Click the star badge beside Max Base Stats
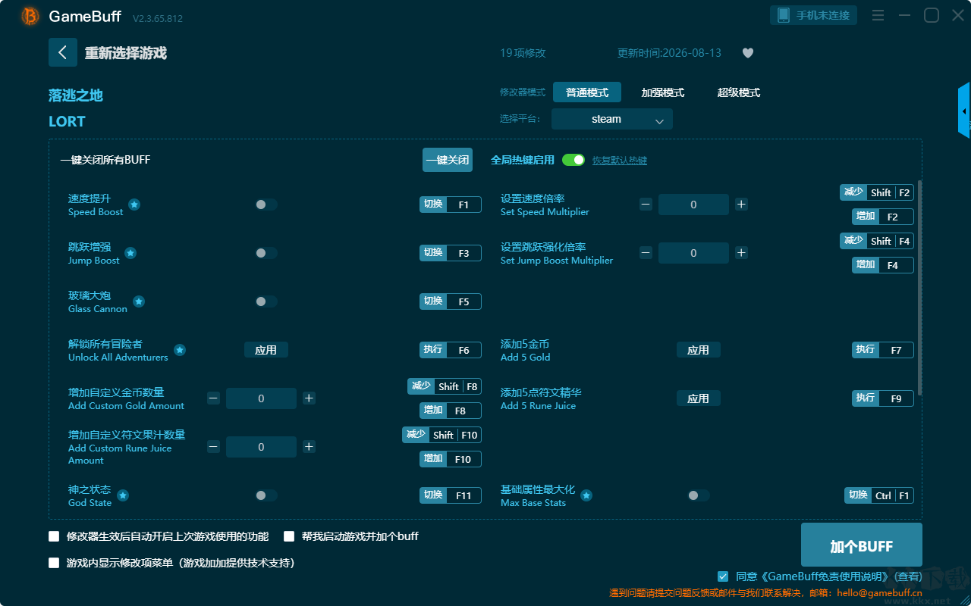Screen dimensions: 971x606 (x=586, y=495)
